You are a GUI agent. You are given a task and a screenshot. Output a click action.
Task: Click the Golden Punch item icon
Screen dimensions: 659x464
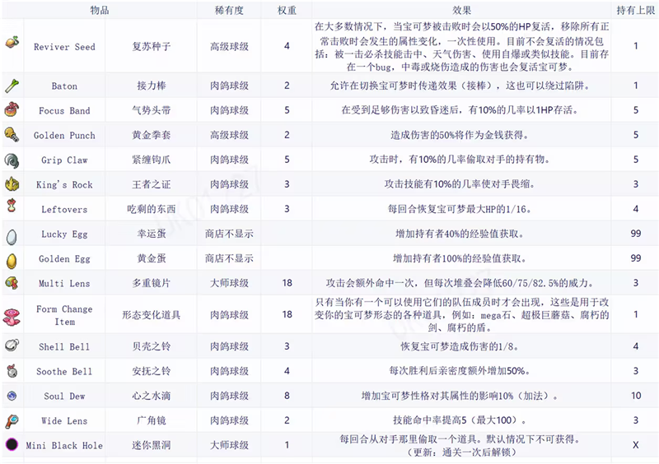click(12, 134)
